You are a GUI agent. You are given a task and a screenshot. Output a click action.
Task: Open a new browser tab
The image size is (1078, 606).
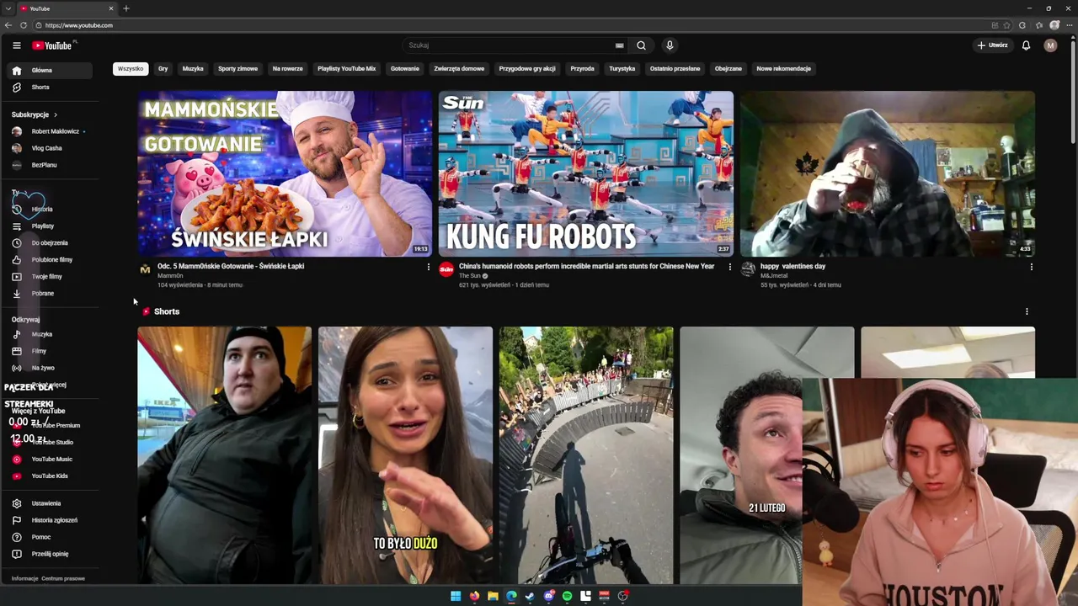126,8
